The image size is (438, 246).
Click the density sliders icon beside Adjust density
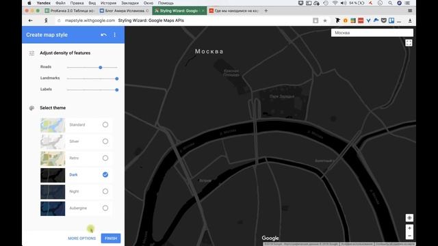[31, 53]
